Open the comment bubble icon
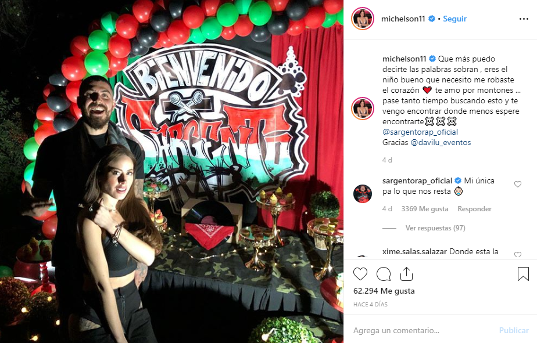Screen dimensions: 537x343 pyautogui.click(x=383, y=274)
